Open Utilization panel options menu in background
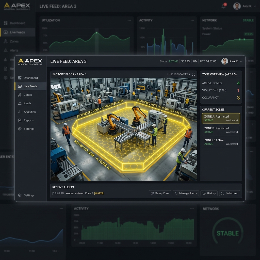The image size is (260, 260). (x=129, y=20)
